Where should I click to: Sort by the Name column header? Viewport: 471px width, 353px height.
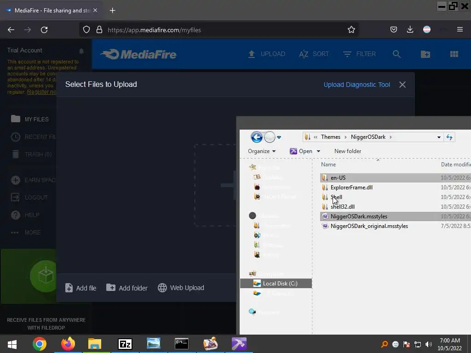tap(328, 165)
